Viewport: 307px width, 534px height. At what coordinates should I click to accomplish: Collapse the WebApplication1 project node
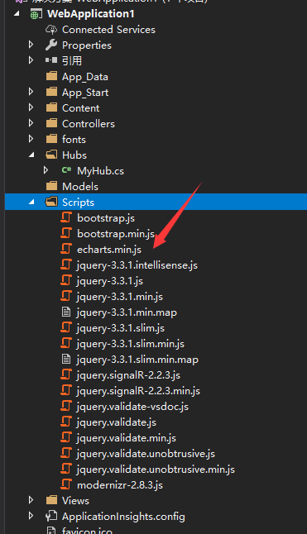click(x=17, y=14)
